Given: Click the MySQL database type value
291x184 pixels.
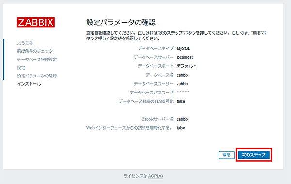Looking at the screenshot, I should [183, 49].
